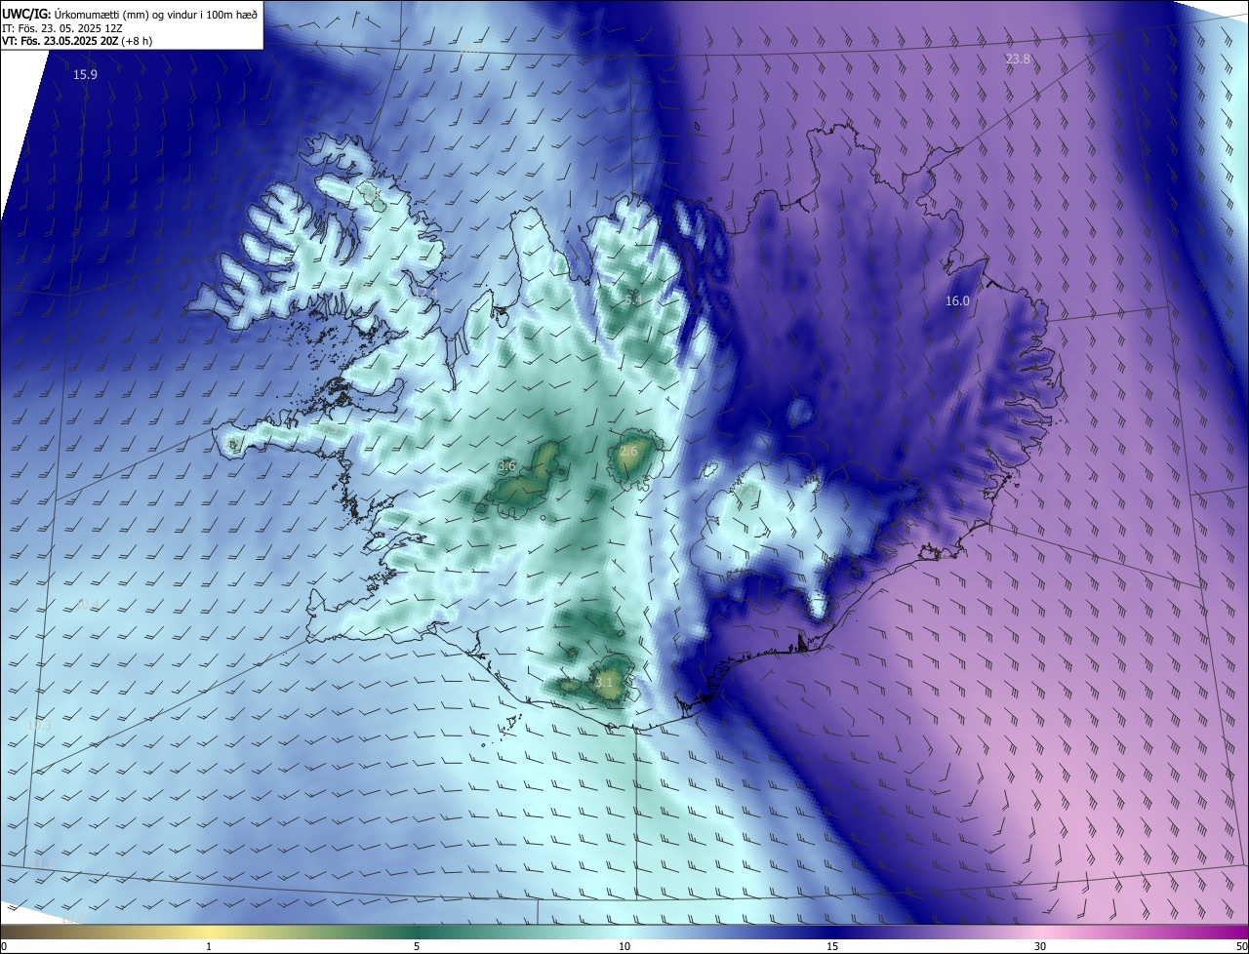Click the 50 tick label on the color scale
The height and width of the screenshot is (954, 1249).
[1241, 947]
